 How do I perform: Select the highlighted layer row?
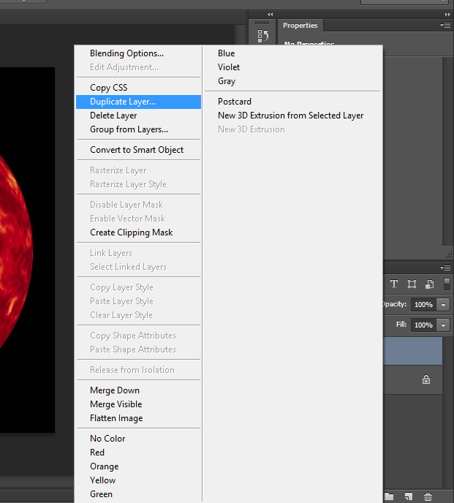click(x=412, y=351)
